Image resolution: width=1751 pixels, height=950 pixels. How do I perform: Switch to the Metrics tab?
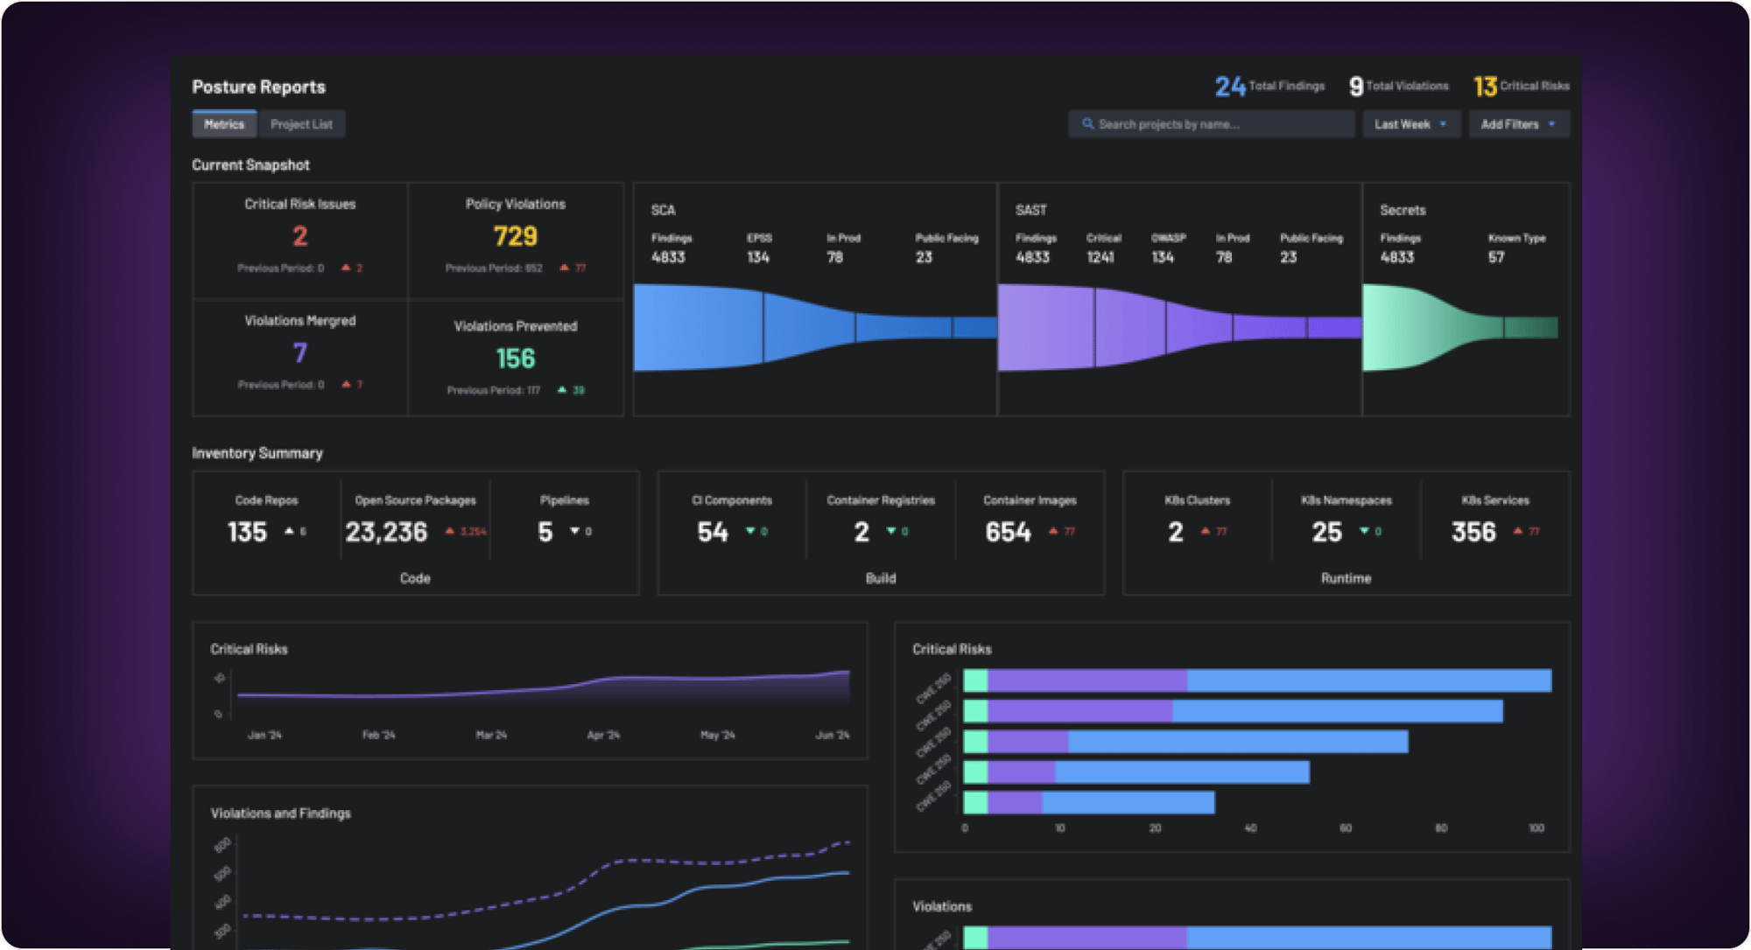point(224,124)
